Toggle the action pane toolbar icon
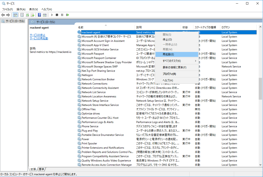Image resolution: width=263 pixels, height=177 pixels. (45, 15)
